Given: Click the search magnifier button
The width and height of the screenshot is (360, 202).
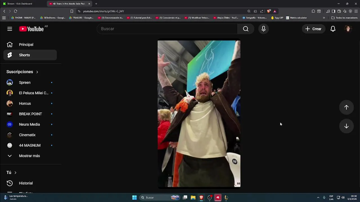Looking at the screenshot, I should pos(246,29).
